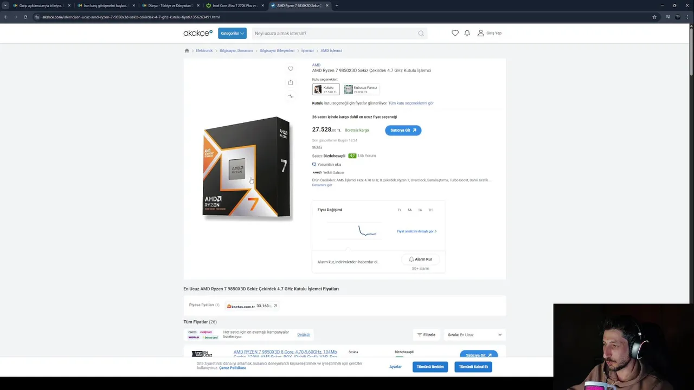The height and width of the screenshot is (390, 694).
Task: Open notifications bell icon in header
Action: [x=467, y=33]
